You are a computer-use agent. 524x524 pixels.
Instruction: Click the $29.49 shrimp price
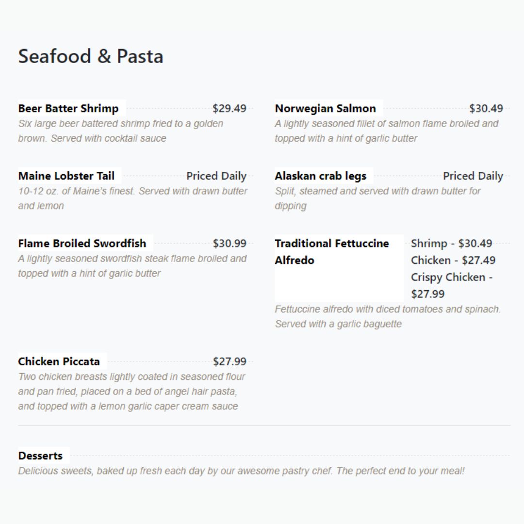tap(229, 108)
